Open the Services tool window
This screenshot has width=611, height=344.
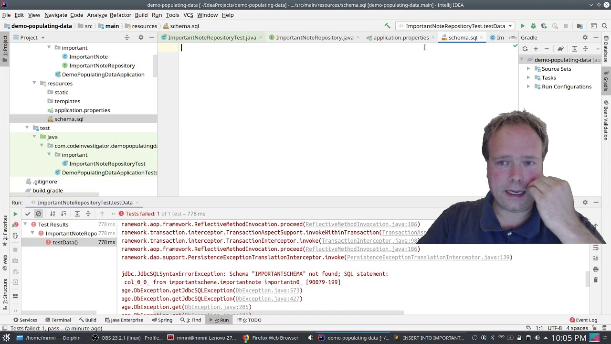pyautogui.click(x=25, y=320)
